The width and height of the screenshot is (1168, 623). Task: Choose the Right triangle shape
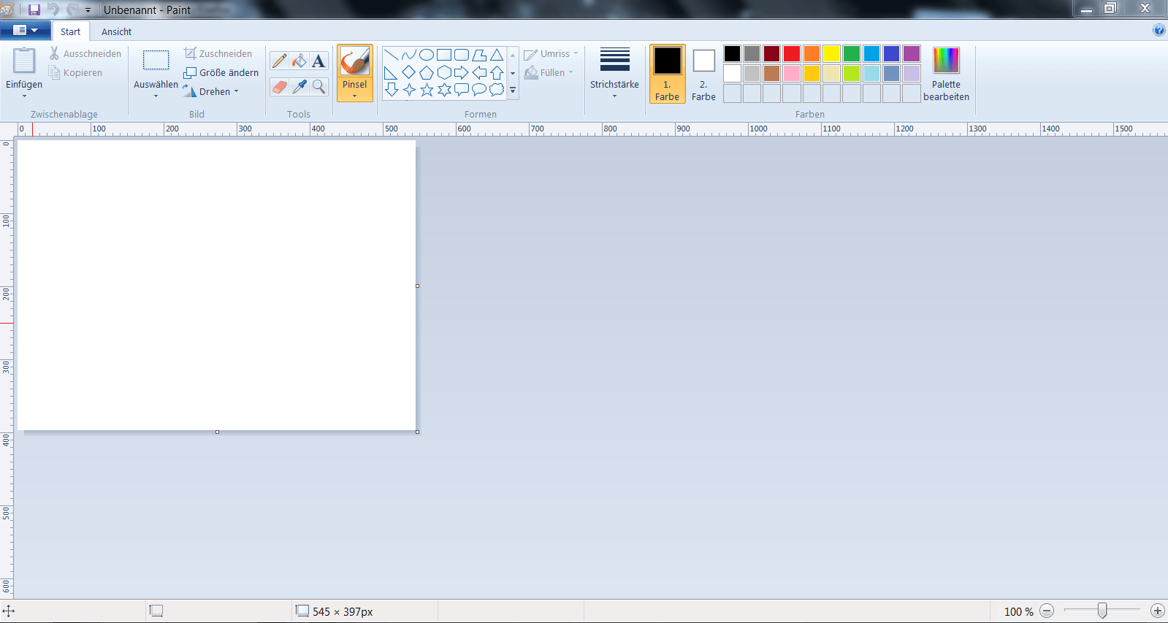tap(391, 72)
